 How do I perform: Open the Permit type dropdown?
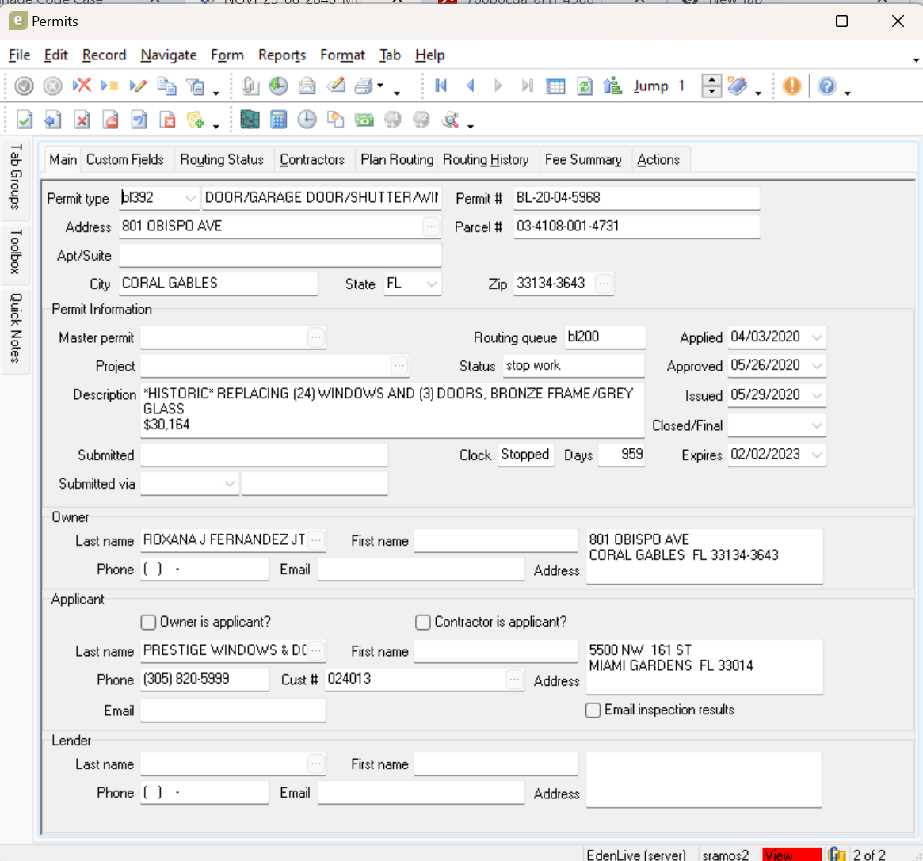(190, 198)
